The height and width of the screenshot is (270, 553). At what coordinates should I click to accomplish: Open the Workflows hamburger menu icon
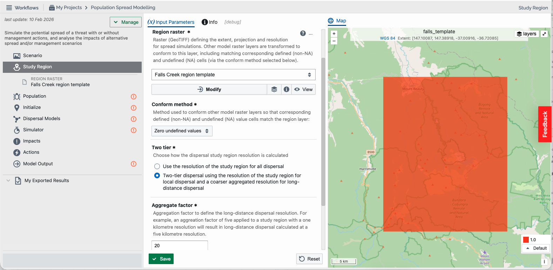[9, 8]
